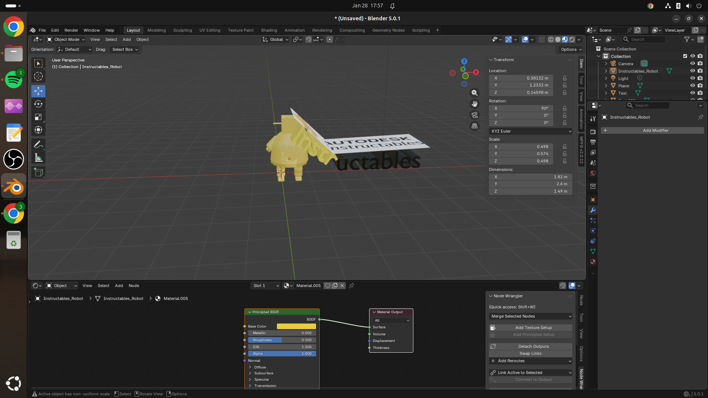Click the Cursor tool icon
708x398 pixels.
[x=38, y=77]
